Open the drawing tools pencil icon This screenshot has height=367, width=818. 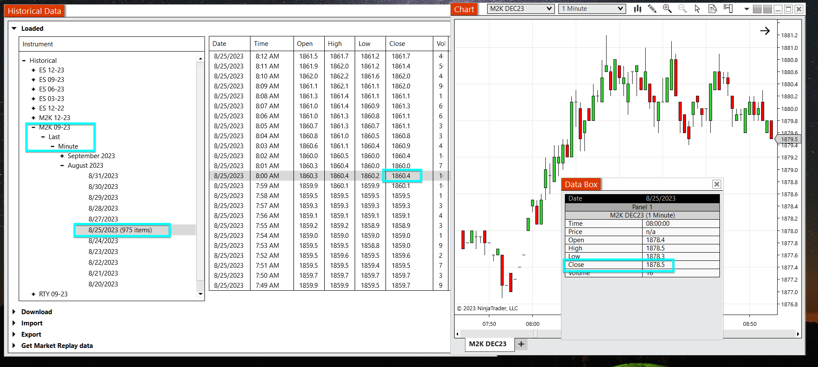pyautogui.click(x=652, y=9)
